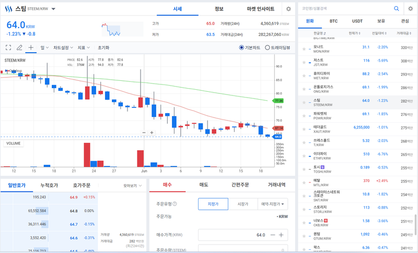Screen dimensions: 418x253
Task: Favorite the STORJ/KRW star
Action: point(304,209)
